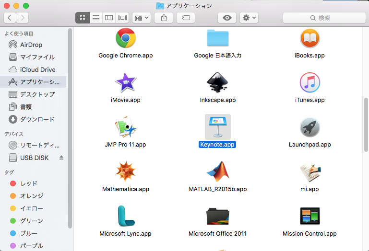Select the パープル purple tag
The width and height of the screenshot is (369, 251).
33,246
